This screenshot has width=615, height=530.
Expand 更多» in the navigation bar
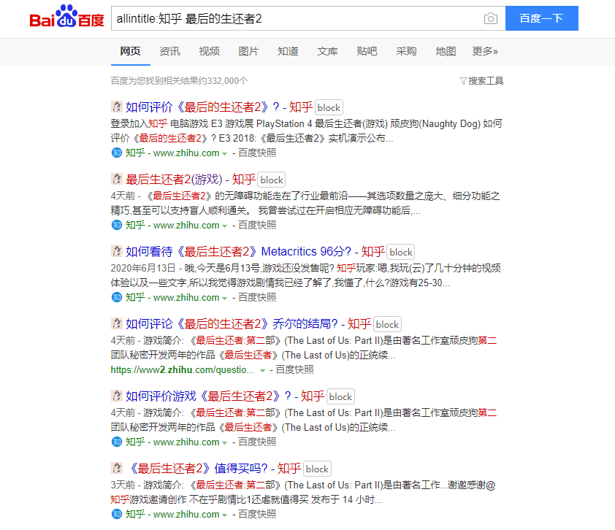point(484,52)
